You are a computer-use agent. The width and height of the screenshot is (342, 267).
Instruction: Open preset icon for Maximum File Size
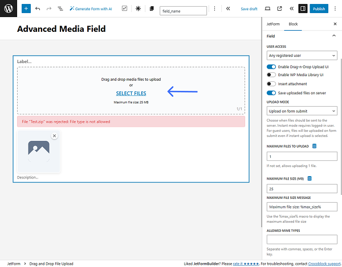(310, 178)
